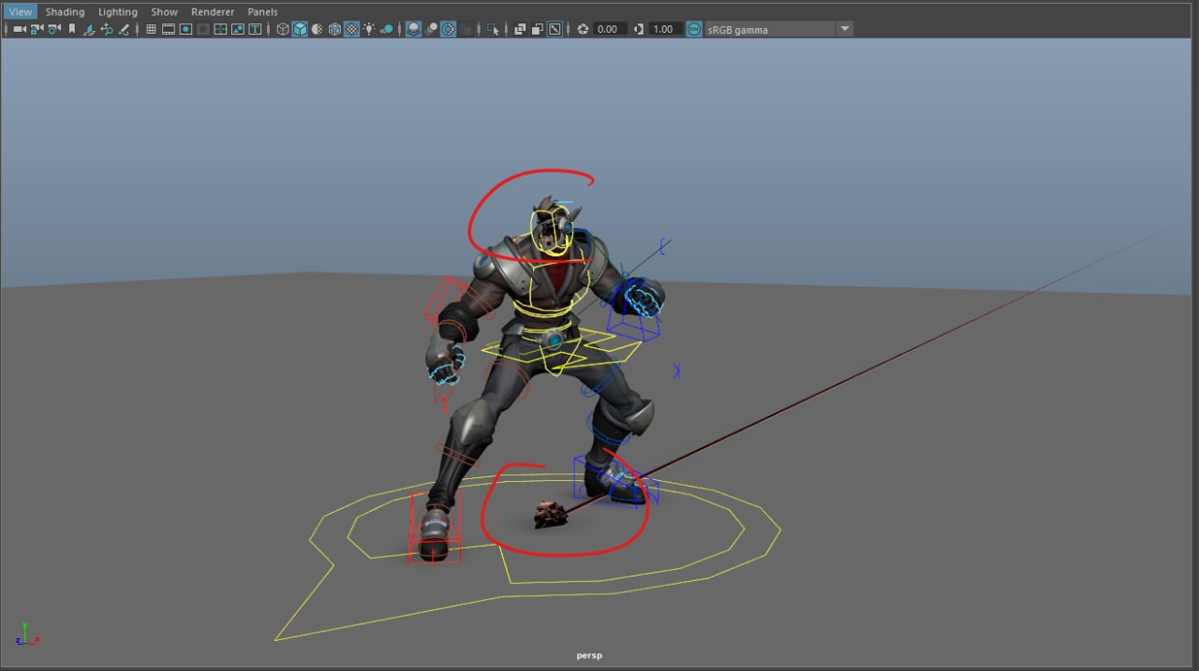The image size is (1199, 671).
Task: Open the Renderer menu
Action: 213,12
